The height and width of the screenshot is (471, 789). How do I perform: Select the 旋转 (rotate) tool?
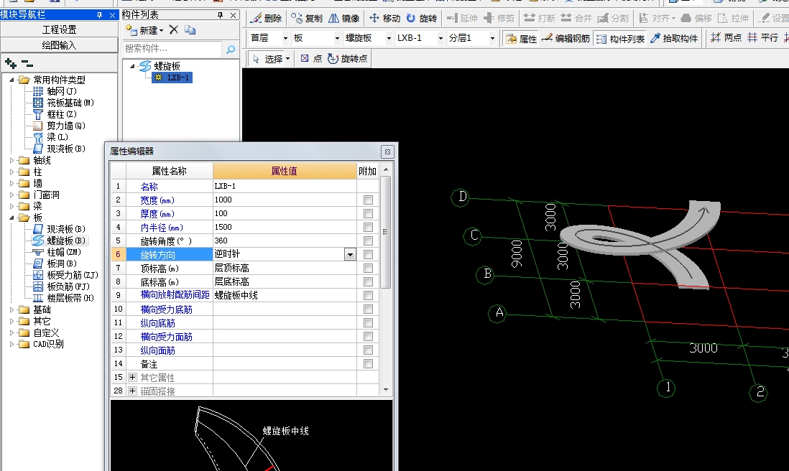click(422, 18)
